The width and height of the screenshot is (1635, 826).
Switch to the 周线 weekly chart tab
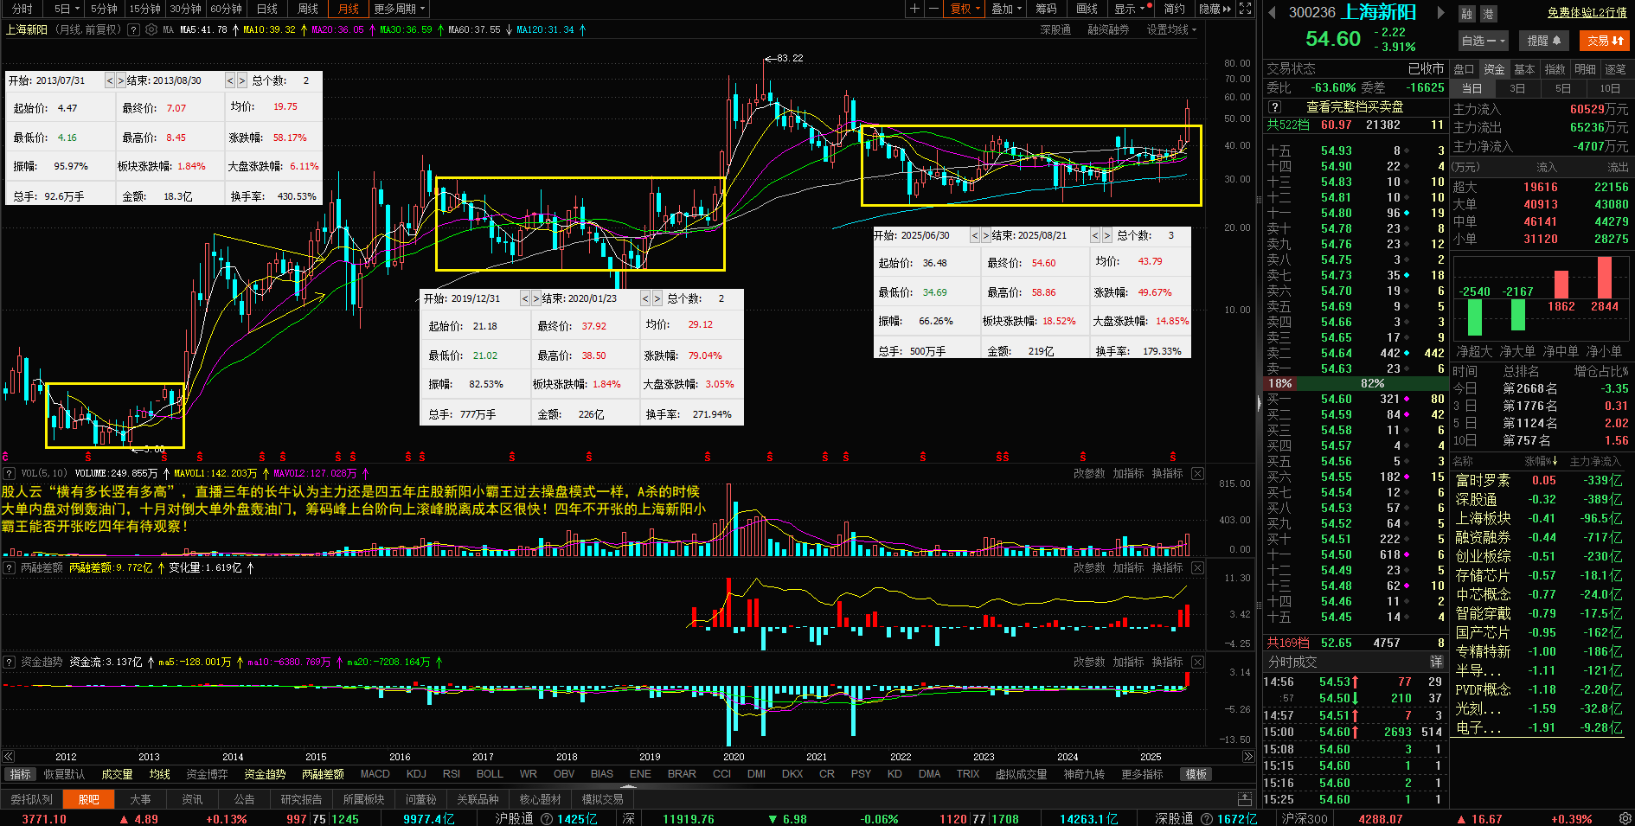pyautogui.click(x=308, y=9)
